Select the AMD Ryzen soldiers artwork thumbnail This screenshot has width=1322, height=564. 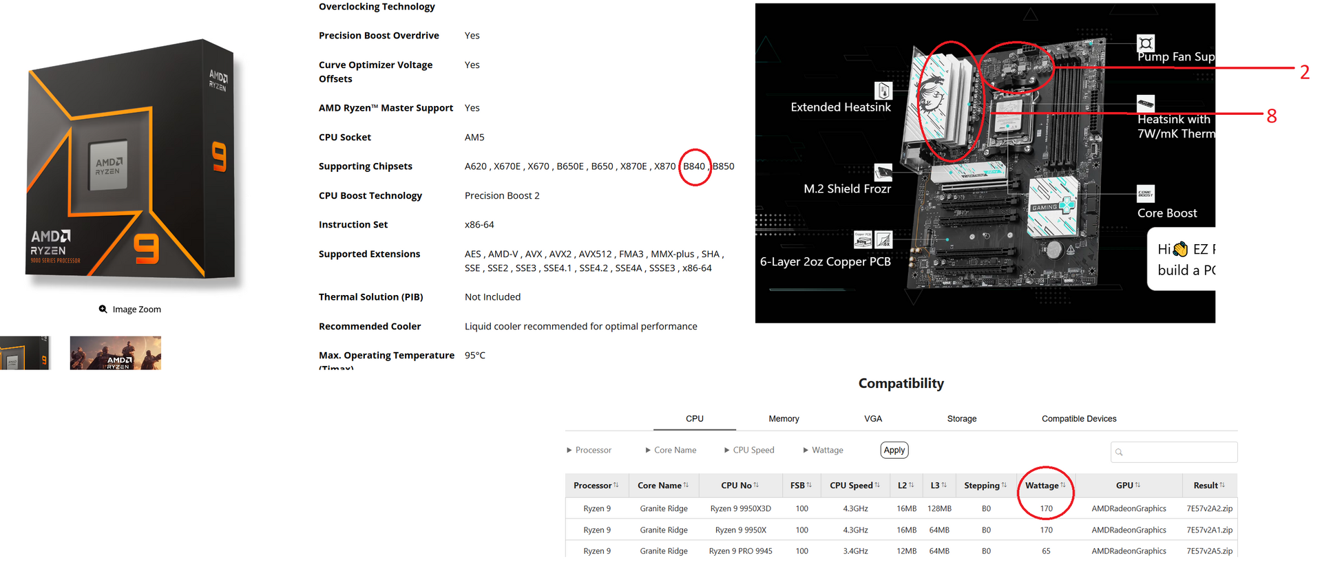pyautogui.click(x=116, y=353)
